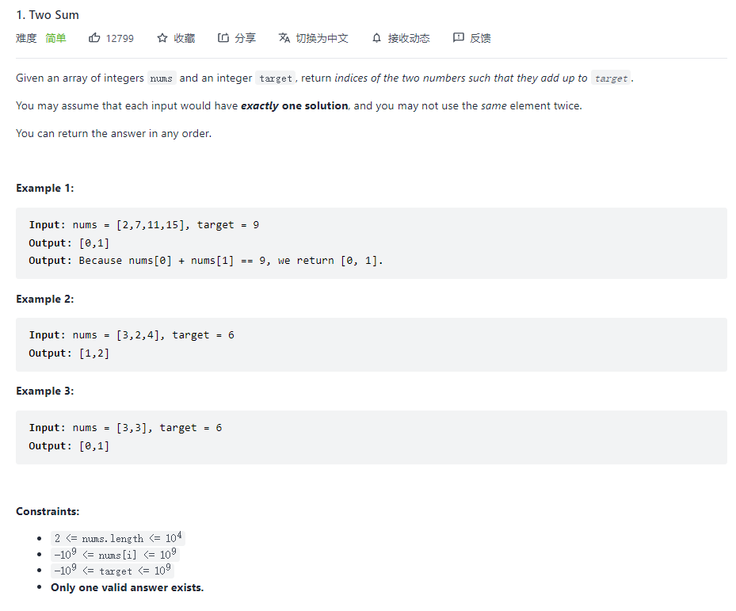Click inside the Example 1 code block
Image resolution: width=736 pixels, height=611 pixels.
click(371, 242)
